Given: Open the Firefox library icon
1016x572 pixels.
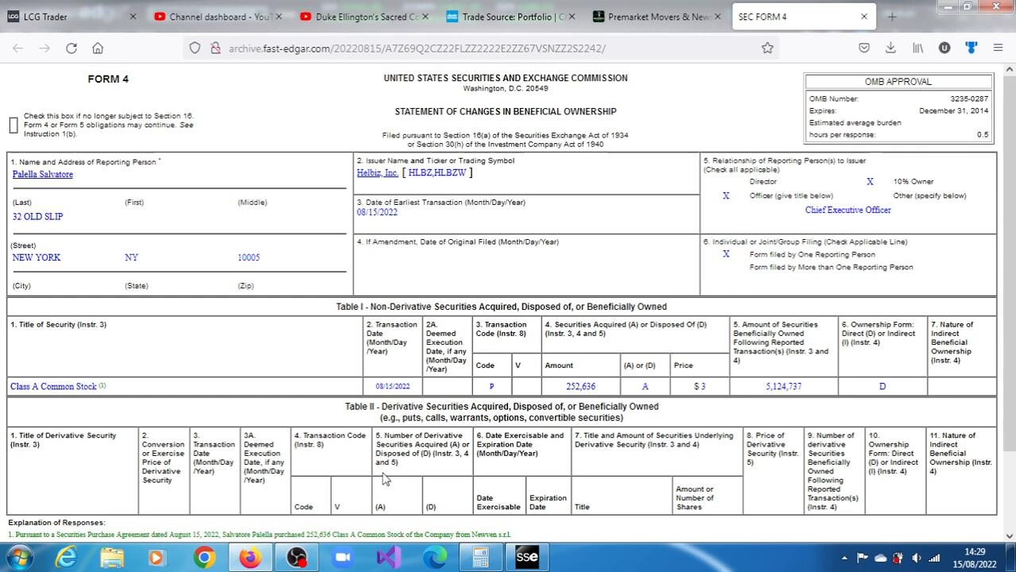Looking at the screenshot, I should click(x=917, y=48).
